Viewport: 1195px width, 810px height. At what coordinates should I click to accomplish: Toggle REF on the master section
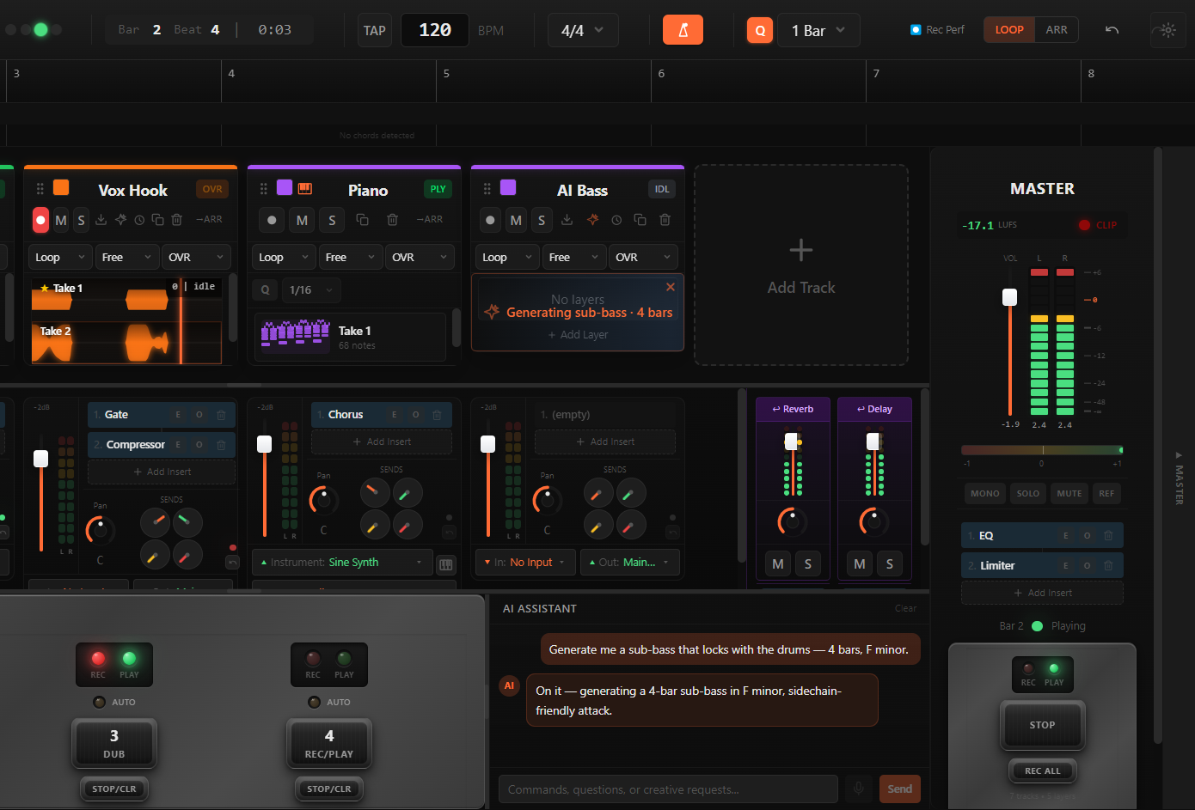[1106, 494]
